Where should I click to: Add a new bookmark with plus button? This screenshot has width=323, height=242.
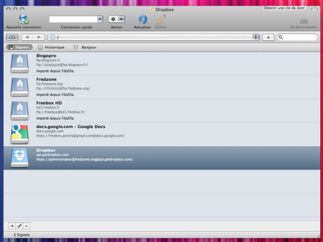(12, 226)
